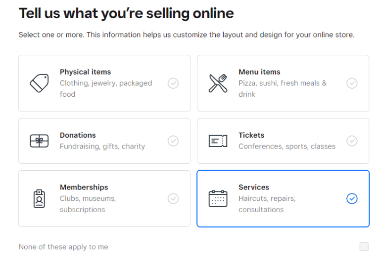Choose the 'Memberships' option title
380x260 pixels.
tap(84, 187)
